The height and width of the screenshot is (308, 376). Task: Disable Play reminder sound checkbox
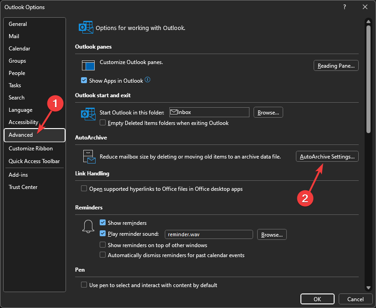pyautogui.click(x=103, y=234)
